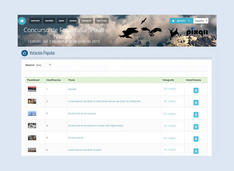
Task: Click classification number 1
Action: point(47,89)
